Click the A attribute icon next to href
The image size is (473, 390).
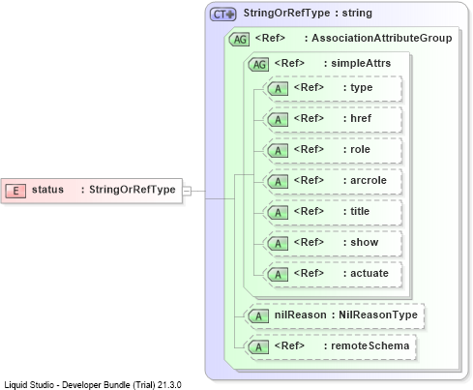pyautogui.click(x=278, y=120)
